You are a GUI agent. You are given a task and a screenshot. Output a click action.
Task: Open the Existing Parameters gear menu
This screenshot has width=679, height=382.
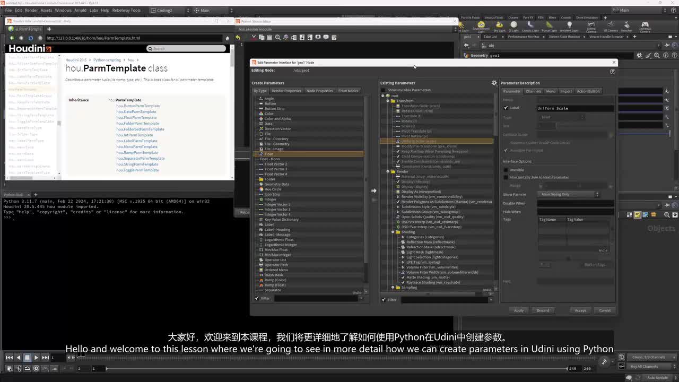pos(494,83)
